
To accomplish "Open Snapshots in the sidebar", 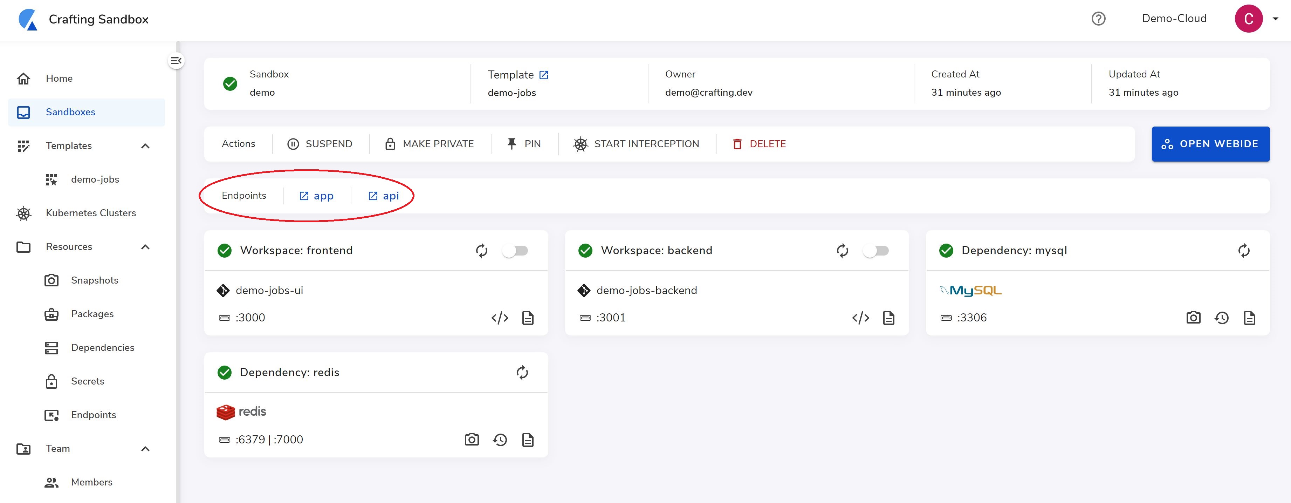I will (94, 280).
